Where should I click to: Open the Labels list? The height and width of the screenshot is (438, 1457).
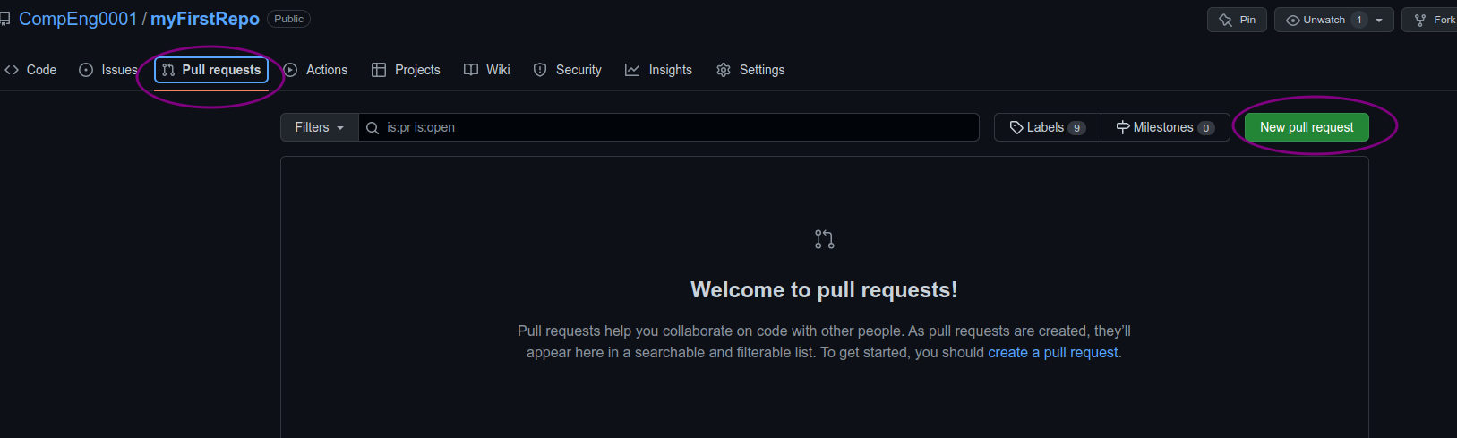1047,127
